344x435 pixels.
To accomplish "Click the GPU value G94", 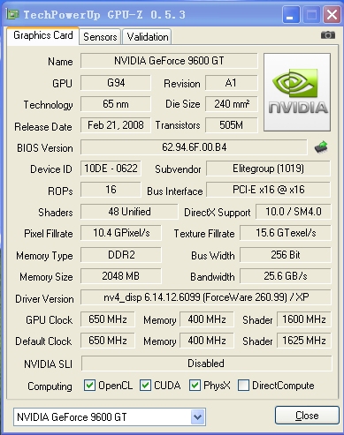I will tap(116, 83).
